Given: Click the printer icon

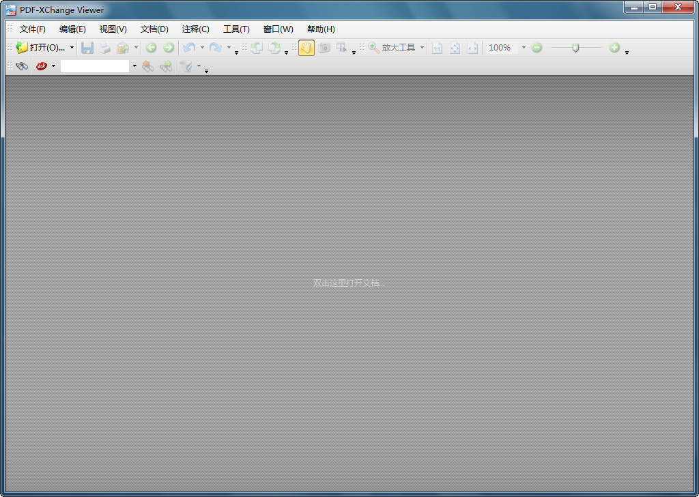Looking at the screenshot, I should coord(104,48).
